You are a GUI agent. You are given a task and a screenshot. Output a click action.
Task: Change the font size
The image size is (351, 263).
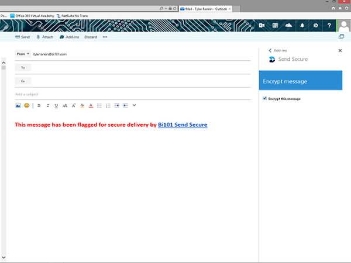coord(74,106)
